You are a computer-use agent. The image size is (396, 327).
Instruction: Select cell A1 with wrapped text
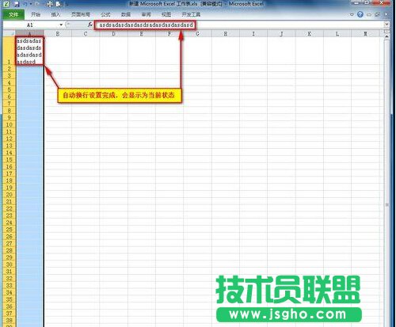[29, 51]
